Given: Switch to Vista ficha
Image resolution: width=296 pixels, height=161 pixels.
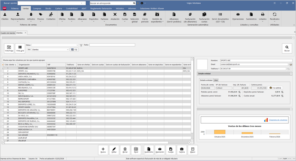Looking at the screenshot, I should (x=9, y=48).
